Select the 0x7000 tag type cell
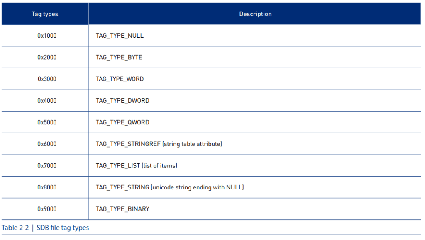The height and width of the screenshot is (240, 425). pos(47,166)
